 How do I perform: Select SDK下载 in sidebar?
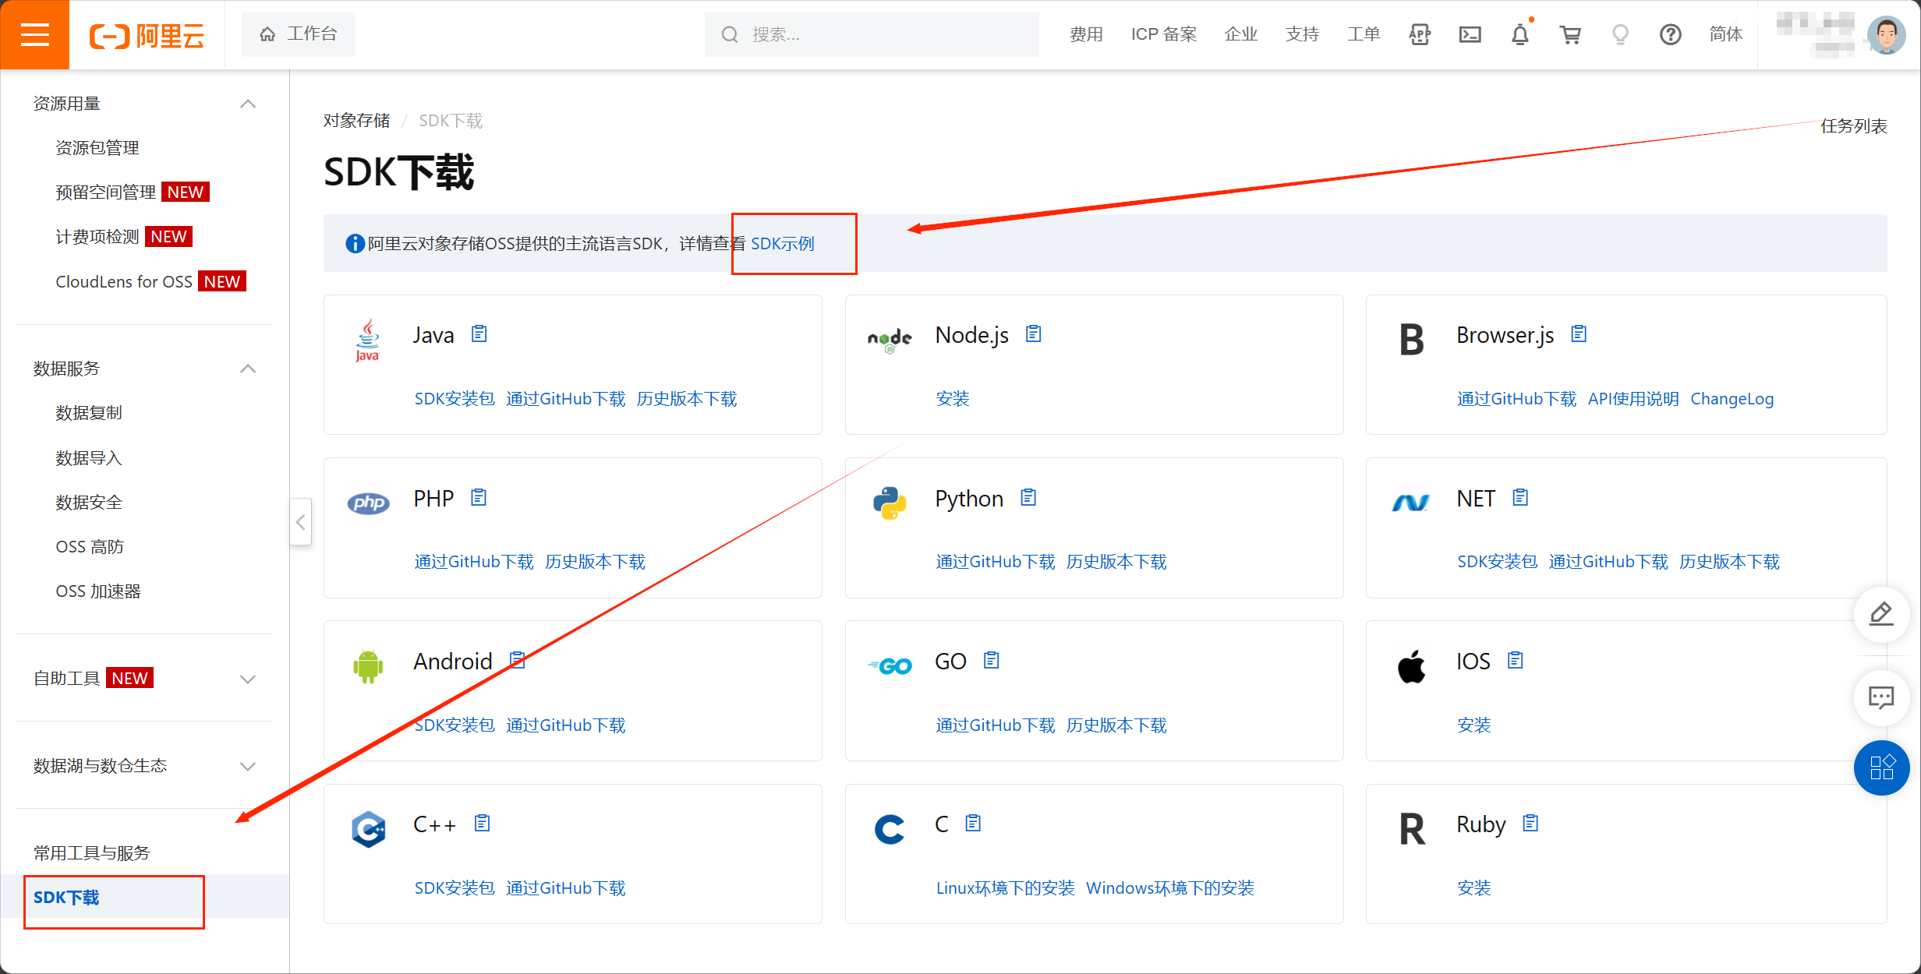coord(66,897)
